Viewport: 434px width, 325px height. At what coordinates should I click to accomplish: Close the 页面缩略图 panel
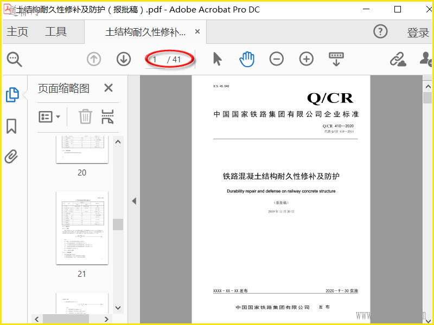[108, 88]
